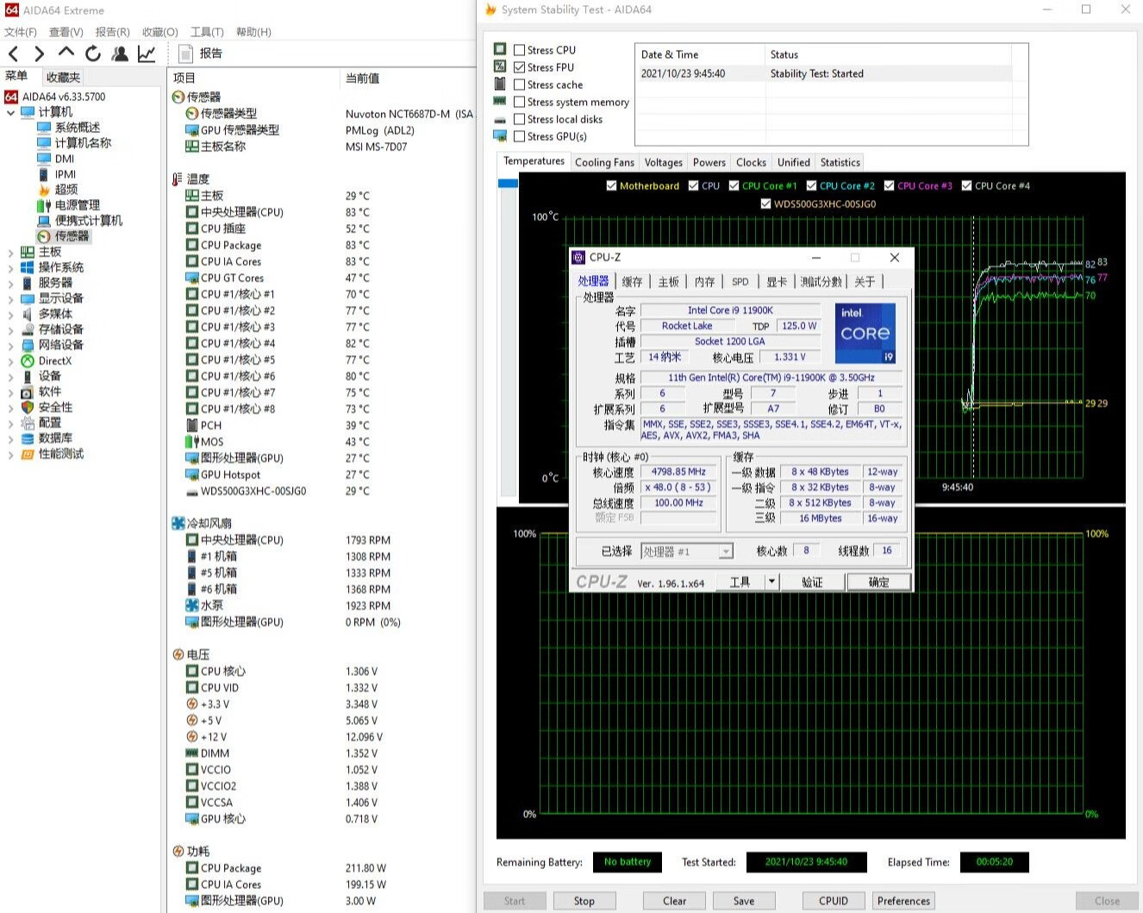This screenshot has height=913, width=1143.
Task: Click the user profile icon in AIDA64 toolbar
Action: click(120, 54)
